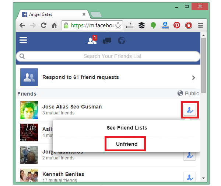Go back to the previous page

(x=22, y=25)
